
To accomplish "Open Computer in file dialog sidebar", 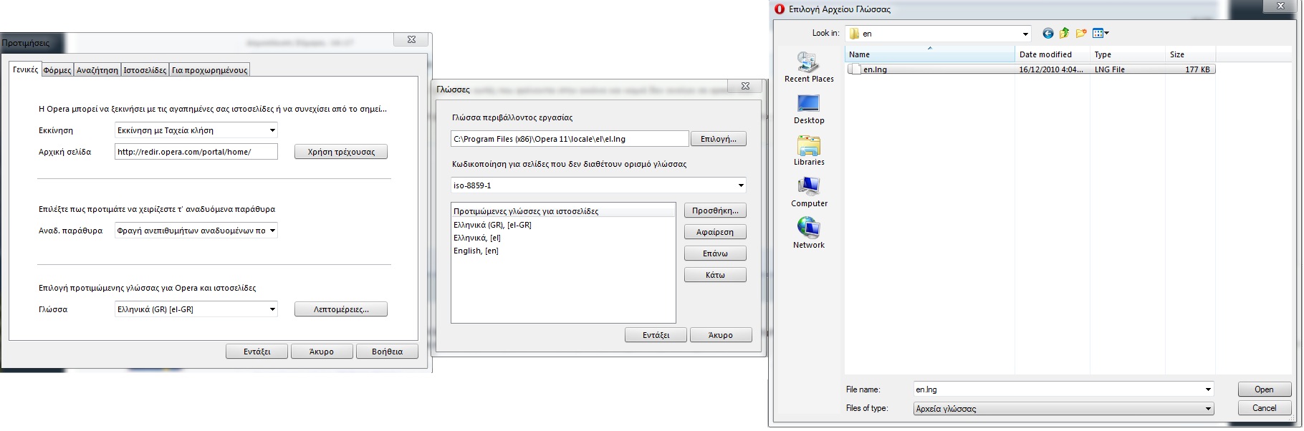I will tap(809, 193).
